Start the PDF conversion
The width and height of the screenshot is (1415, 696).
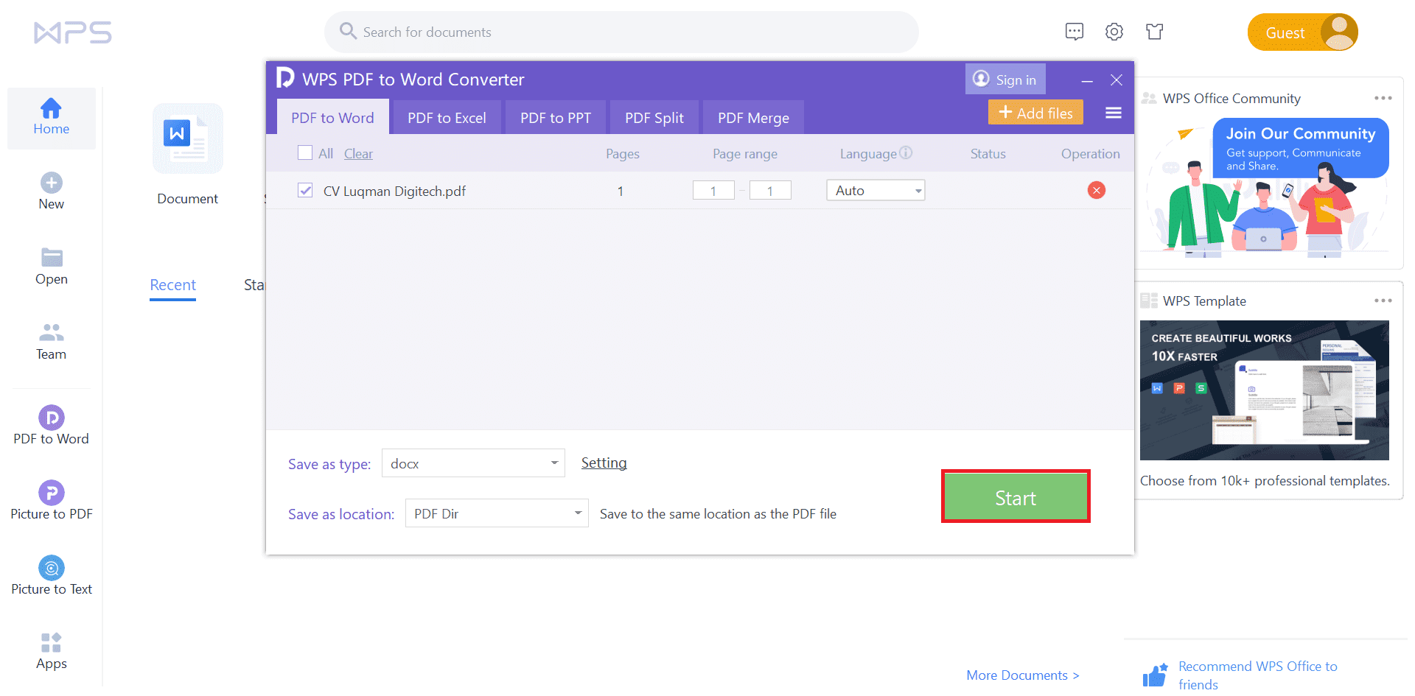pyautogui.click(x=1015, y=496)
